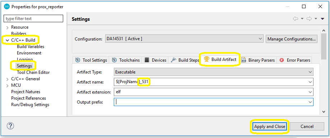Open the back history dropdown arrow
The height and width of the screenshot is (138, 330).
(x=302, y=19)
